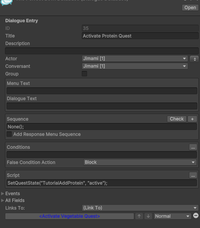Follow the Activate Vegetable Quest link
The image size is (200, 228).
pos(70,216)
